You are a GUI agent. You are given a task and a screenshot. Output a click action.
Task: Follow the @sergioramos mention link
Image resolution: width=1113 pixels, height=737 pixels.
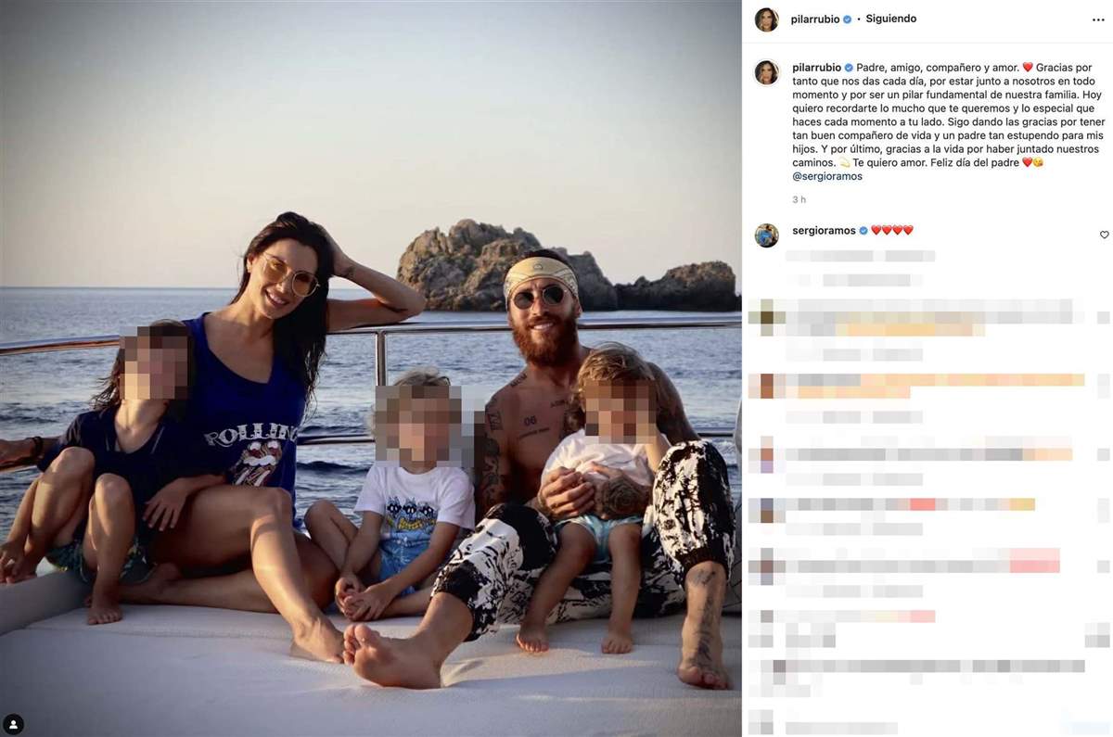(827, 176)
